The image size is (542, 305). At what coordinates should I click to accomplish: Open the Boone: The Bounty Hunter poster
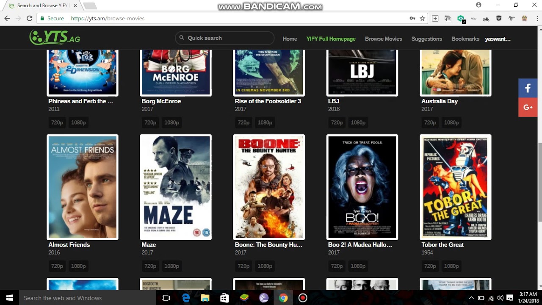click(x=269, y=187)
